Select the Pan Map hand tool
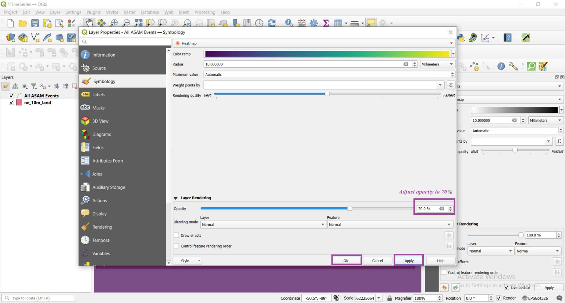Viewport: 565px width, 303px height. click(89, 23)
